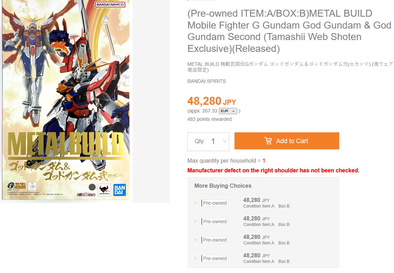
Task: Click the Japanese product title text
Action: pos(290,67)
